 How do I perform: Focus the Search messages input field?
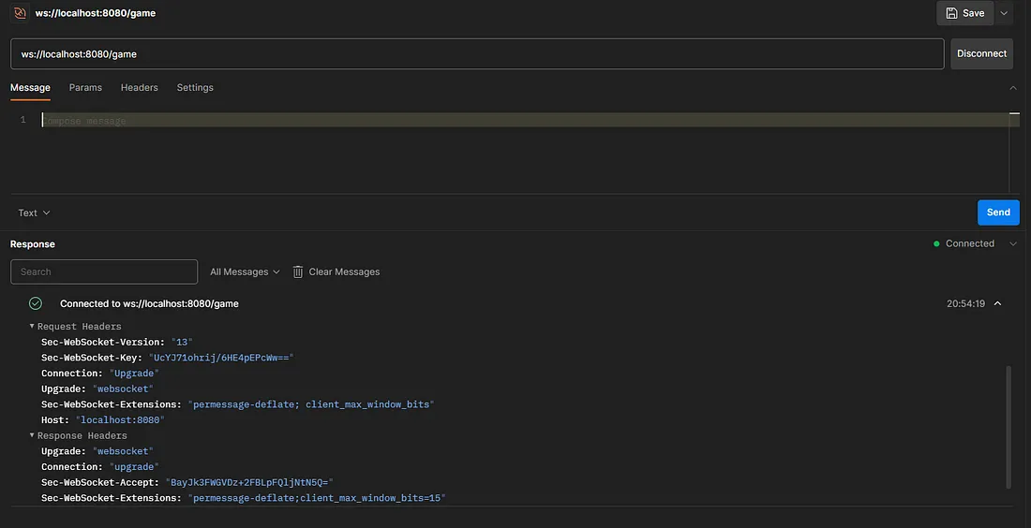[x=104, y=271]
